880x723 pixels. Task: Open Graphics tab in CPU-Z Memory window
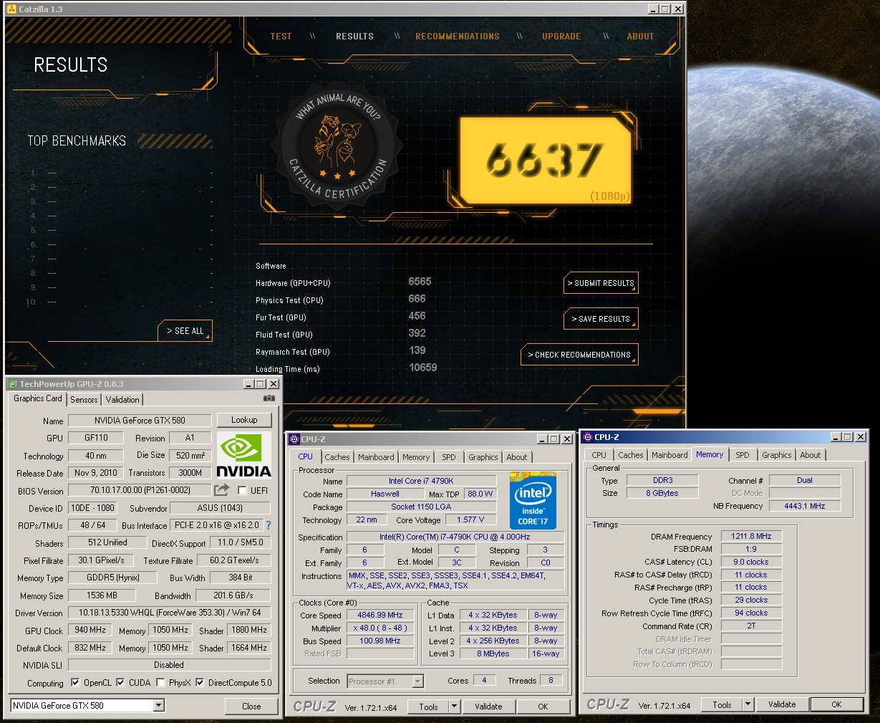(777, 455)
